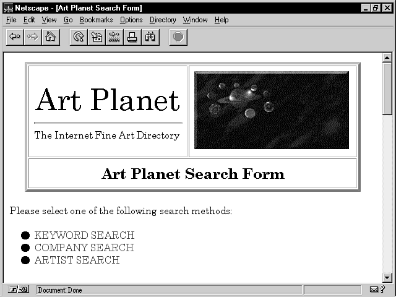The width and height of the screenshot is (396, 297).
Task: Open the Bookmarks menu
Action: (x=97, y=20)
